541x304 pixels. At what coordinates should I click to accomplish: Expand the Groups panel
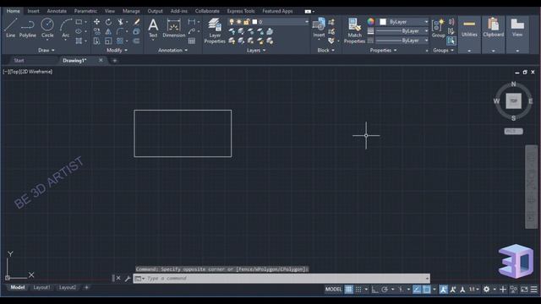(x=443, y=51)
